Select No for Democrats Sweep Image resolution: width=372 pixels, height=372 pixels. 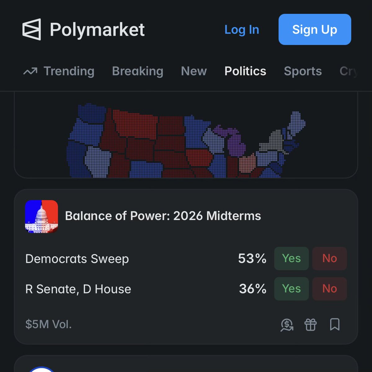pyautogui.click(x=330, y=259)
